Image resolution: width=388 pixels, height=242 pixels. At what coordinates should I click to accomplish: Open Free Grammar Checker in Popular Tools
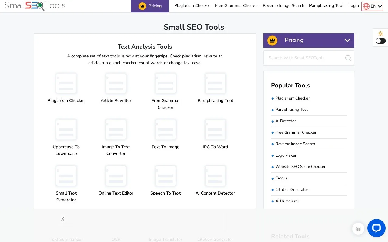click(296, 132)
